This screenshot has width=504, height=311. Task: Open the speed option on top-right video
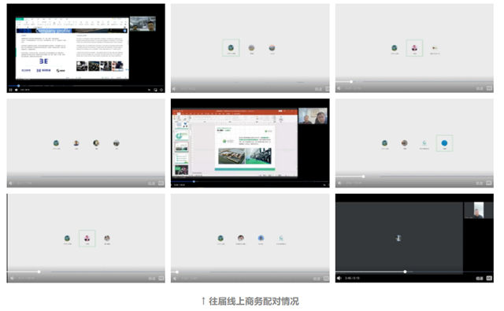[x=480, y=88]
